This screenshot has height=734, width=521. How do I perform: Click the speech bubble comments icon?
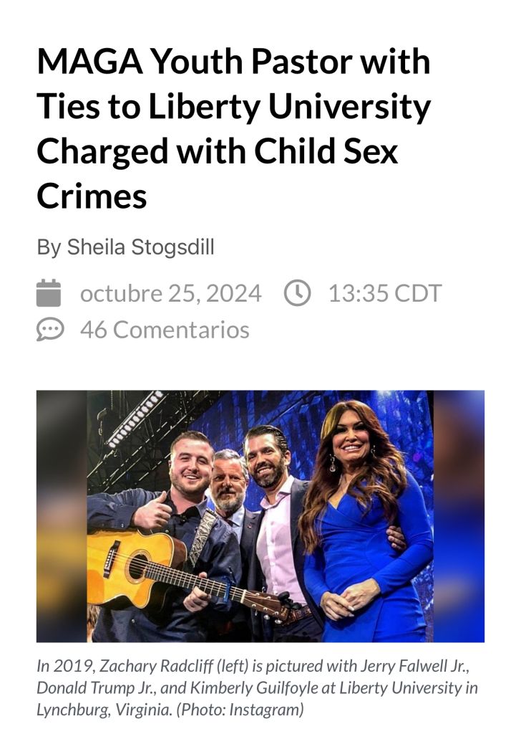tap(50, 330)
